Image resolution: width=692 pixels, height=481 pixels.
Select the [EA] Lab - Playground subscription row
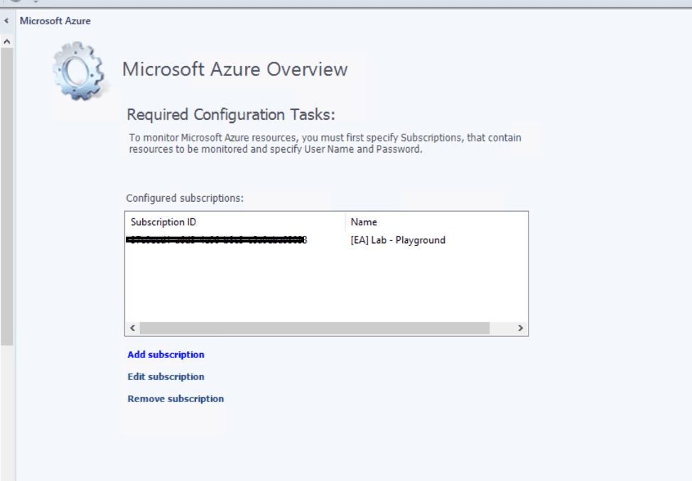point(326,240)
